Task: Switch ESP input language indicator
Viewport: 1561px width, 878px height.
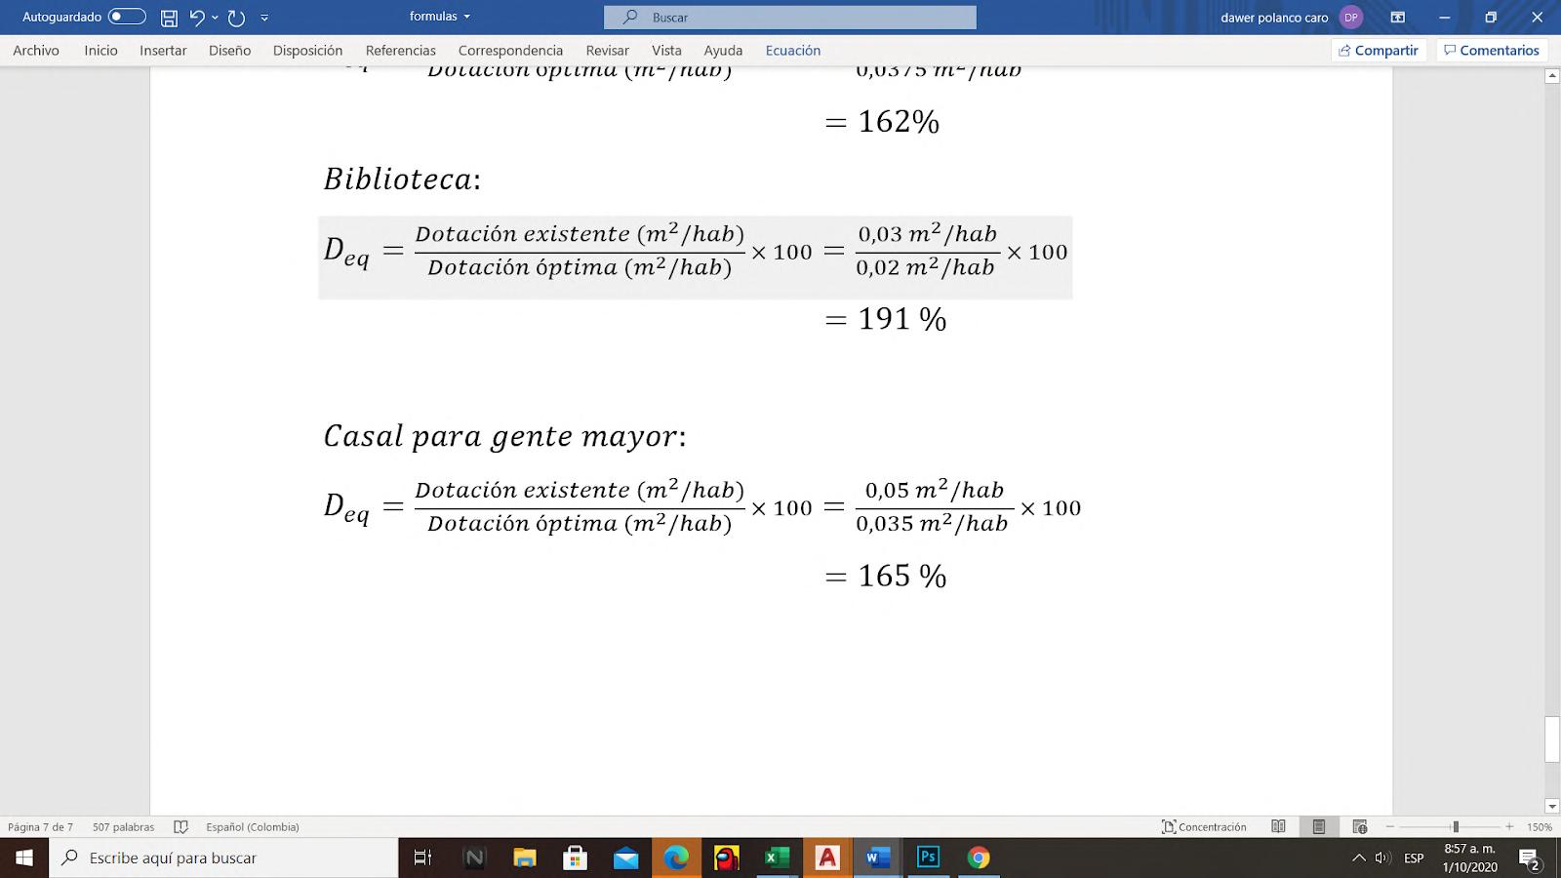Action: [1414, 858]
